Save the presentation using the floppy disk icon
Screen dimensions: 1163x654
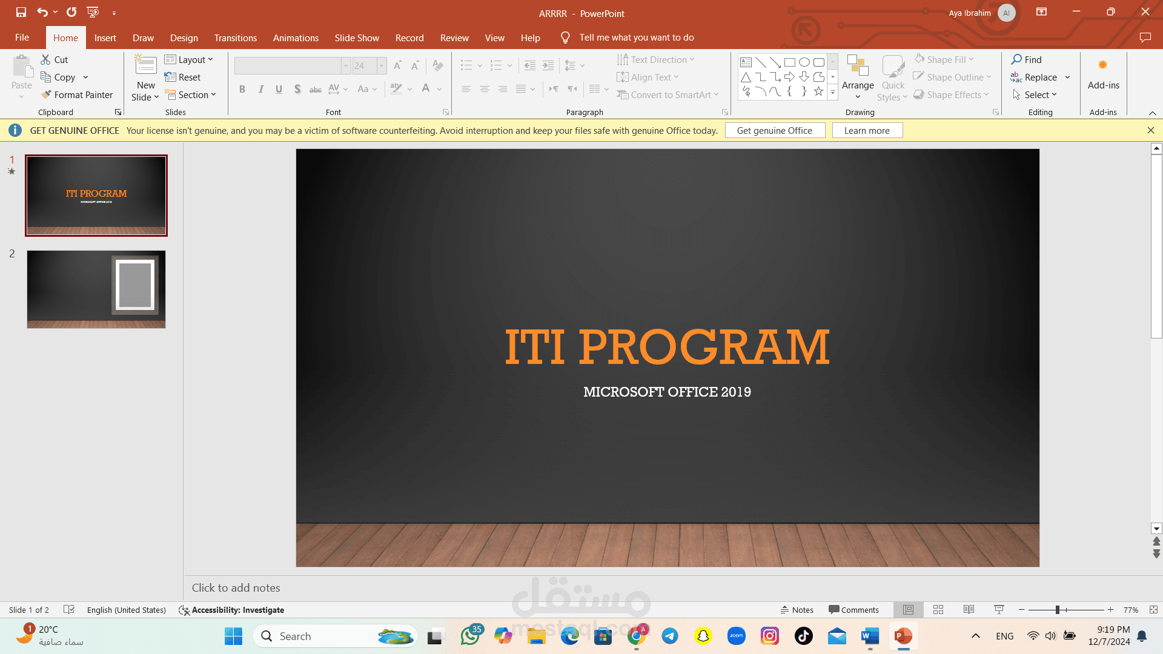(21, 12)
